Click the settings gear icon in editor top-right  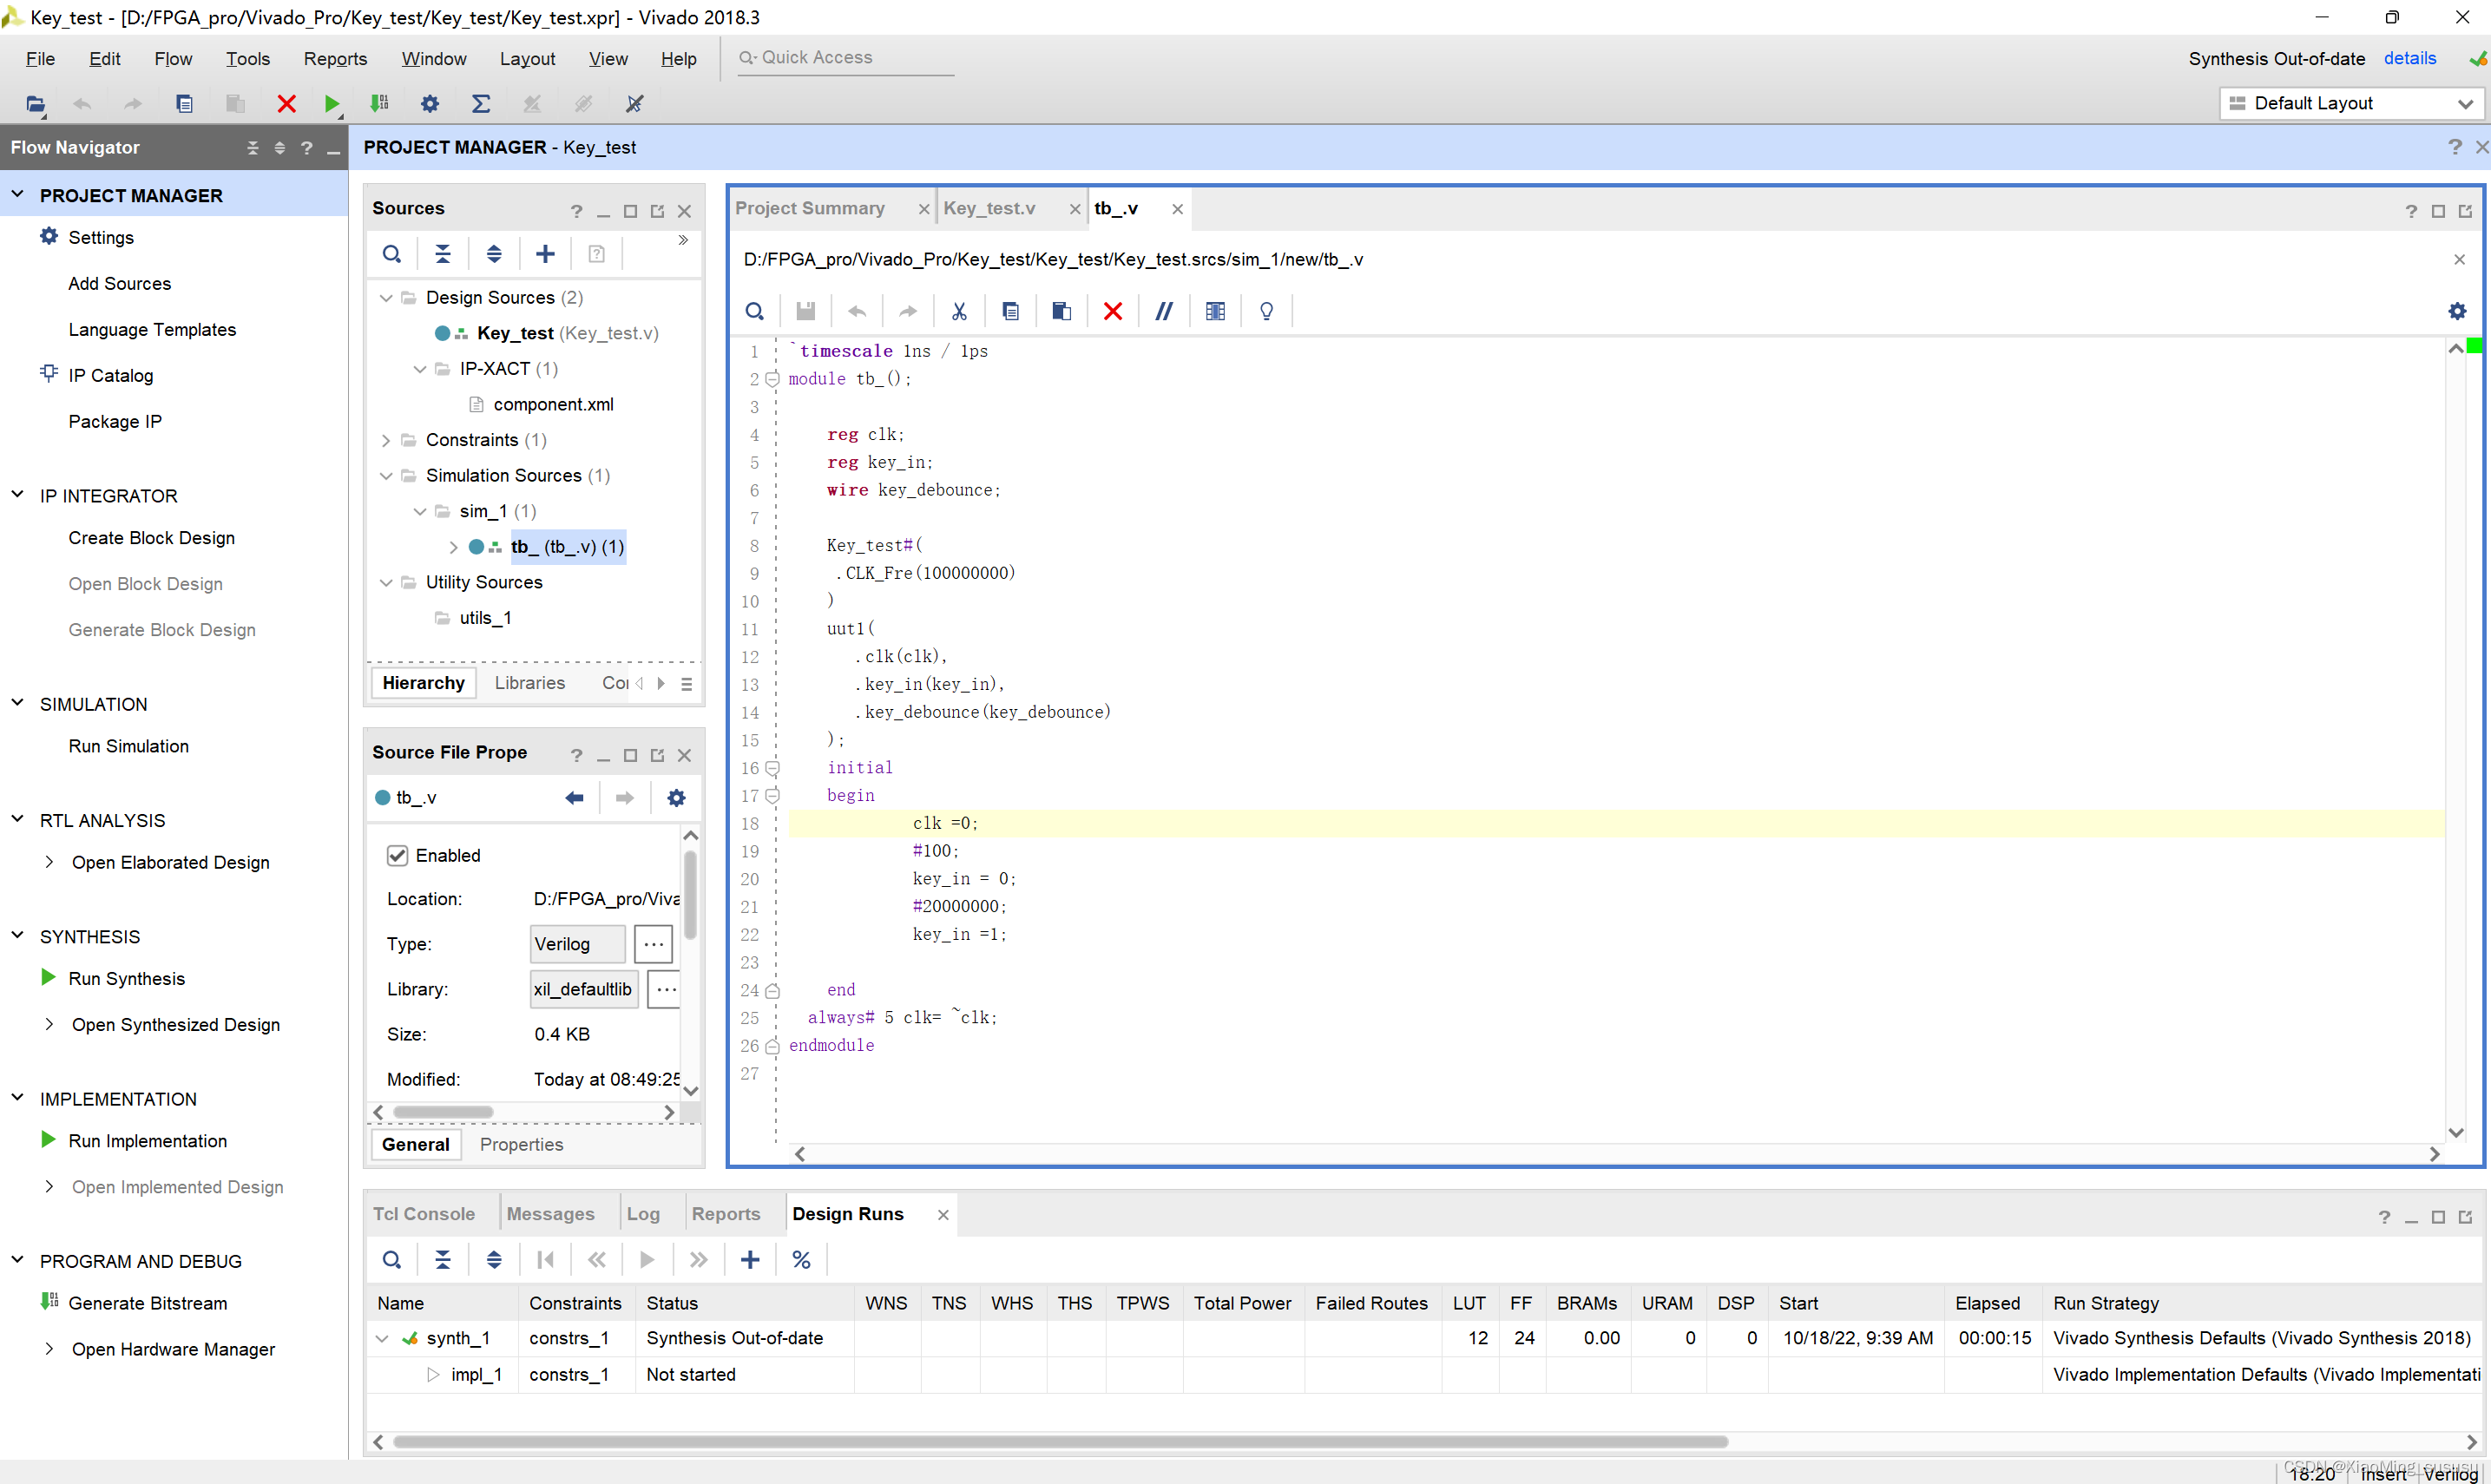[x=2457, y=311]
